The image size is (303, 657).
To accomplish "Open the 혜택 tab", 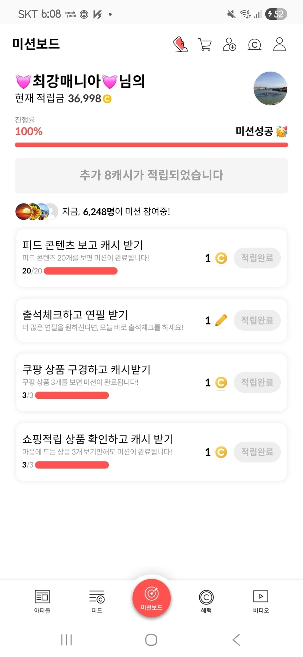I will point(206,601).
